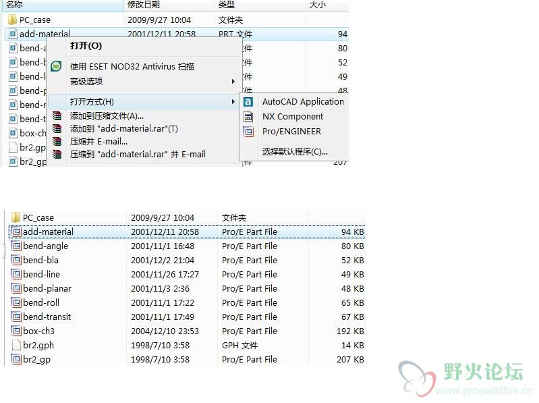Click the Pro/E icon of bend-roll

pyautogui.click(x=16, y=302)
